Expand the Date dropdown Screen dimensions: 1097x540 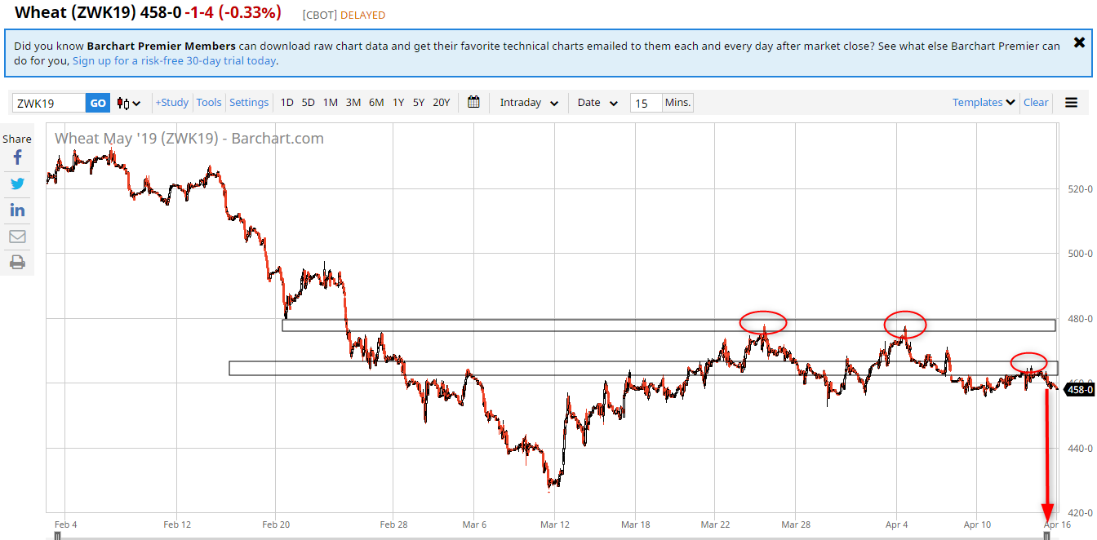(x=597, y=103)
